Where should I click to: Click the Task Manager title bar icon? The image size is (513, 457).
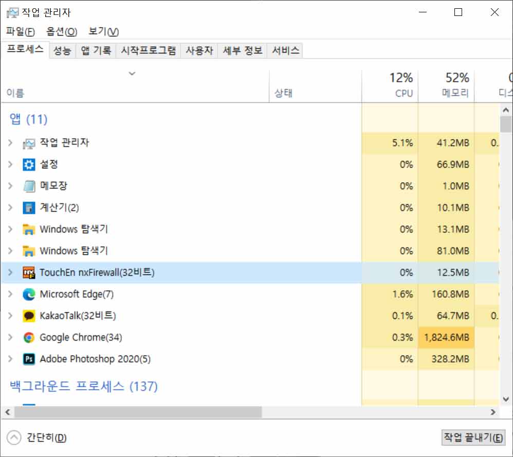(x=13, y=12)
